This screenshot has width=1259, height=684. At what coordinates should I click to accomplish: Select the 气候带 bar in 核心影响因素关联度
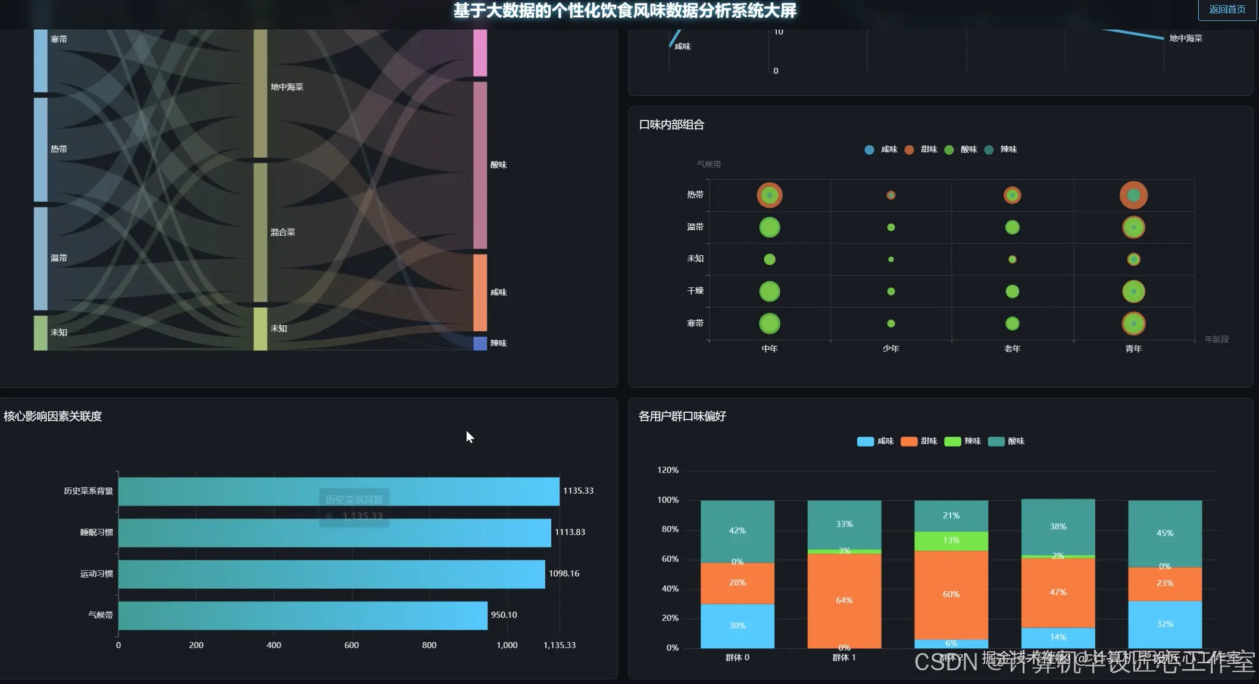point(302,615)
